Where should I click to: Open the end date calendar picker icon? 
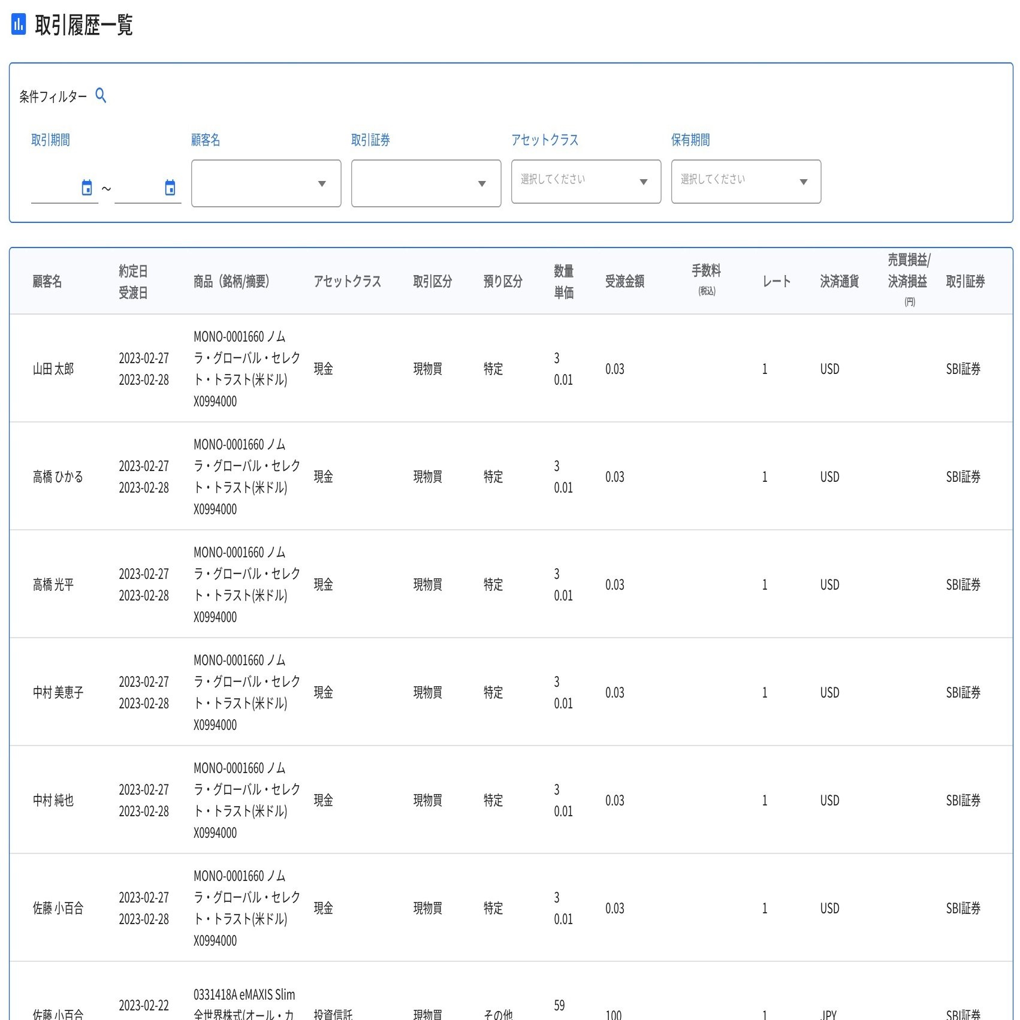(170, 188)
